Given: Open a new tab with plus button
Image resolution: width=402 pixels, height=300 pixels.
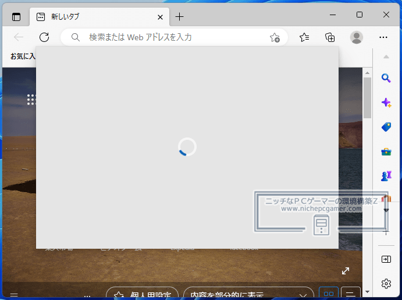Looking at the screenshot, I should click(179, 17).
